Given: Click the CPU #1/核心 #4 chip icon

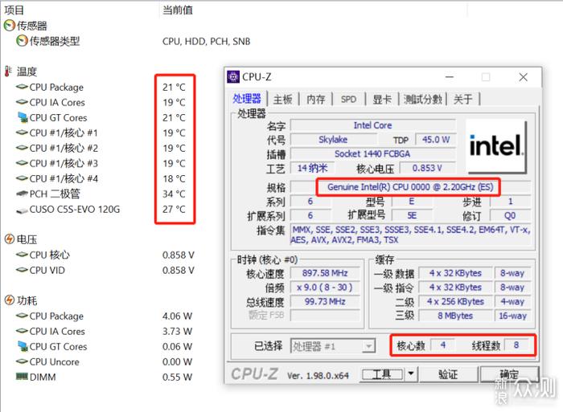Looking at the screenshot, I should click(x=22, y=178).
